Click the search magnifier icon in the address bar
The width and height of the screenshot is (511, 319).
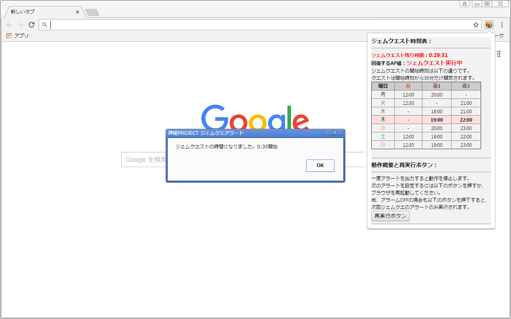(45, 25)
